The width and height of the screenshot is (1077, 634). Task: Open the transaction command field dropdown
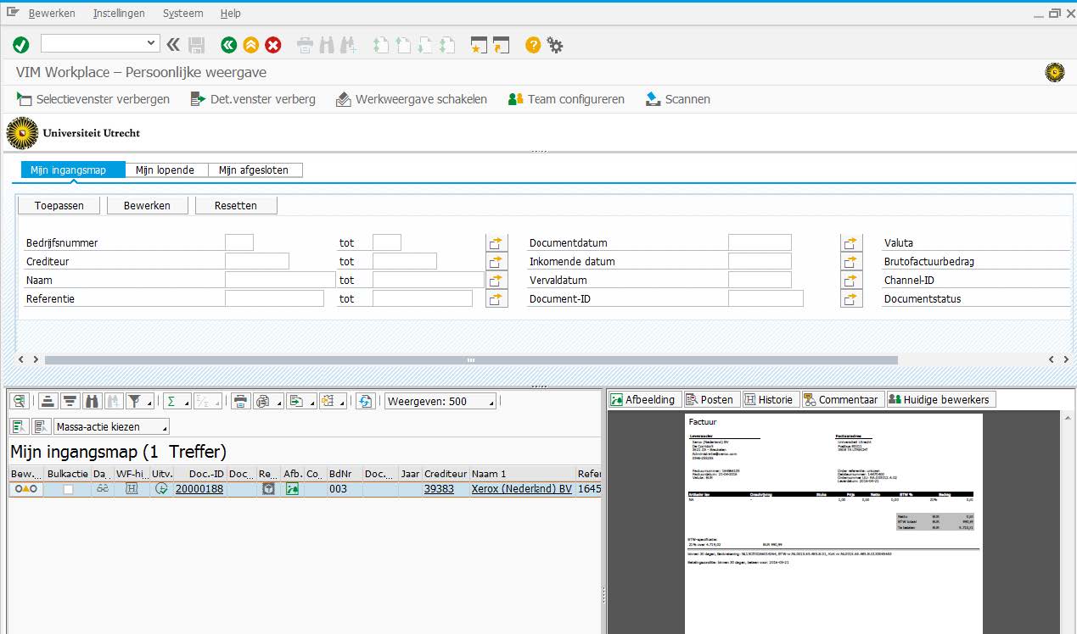pos(152,43)
